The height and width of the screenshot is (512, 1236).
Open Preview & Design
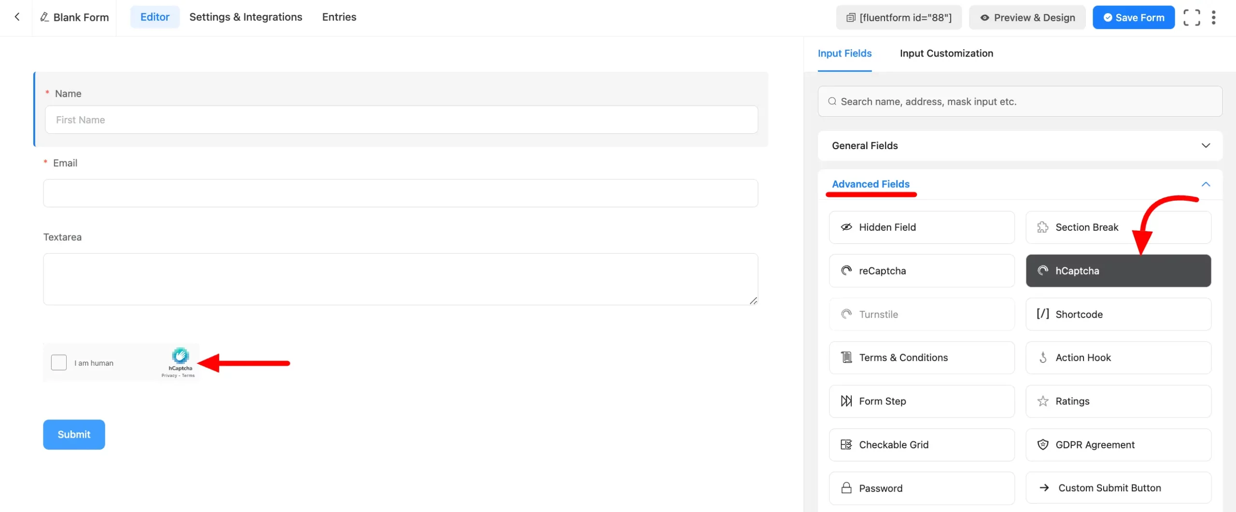point(1027,17)
